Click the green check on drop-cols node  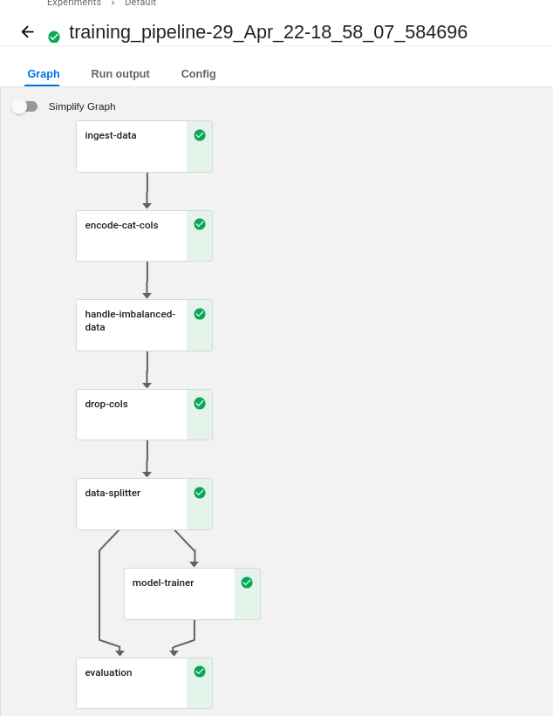199,404
